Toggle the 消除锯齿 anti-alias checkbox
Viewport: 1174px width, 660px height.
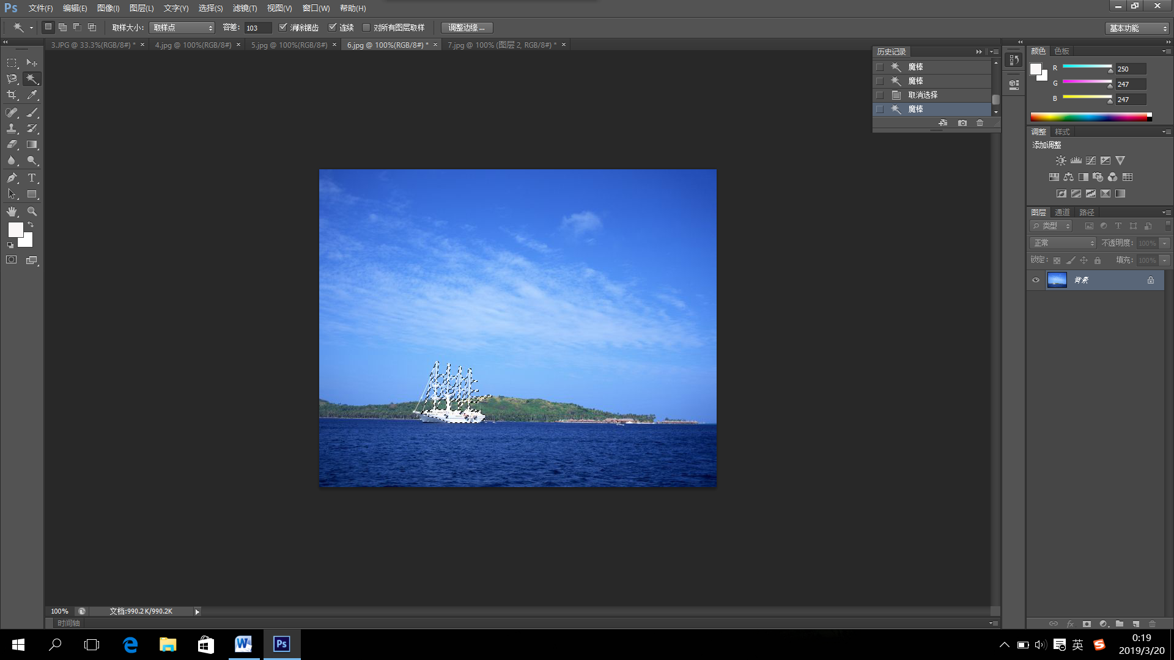(282, 28)
